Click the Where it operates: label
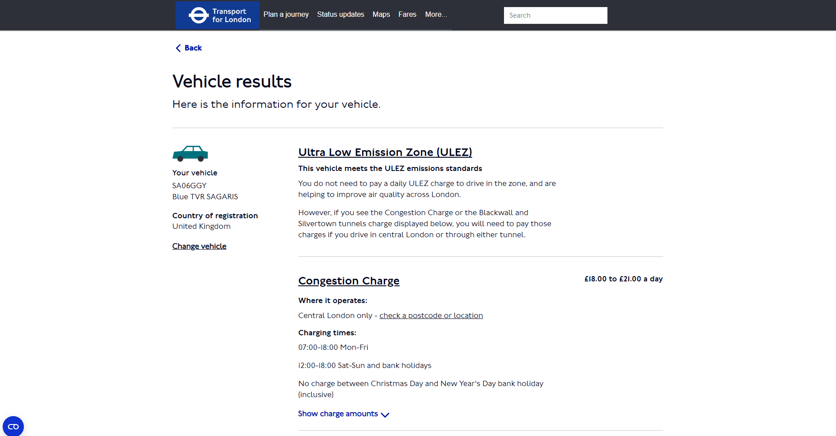 333,300
